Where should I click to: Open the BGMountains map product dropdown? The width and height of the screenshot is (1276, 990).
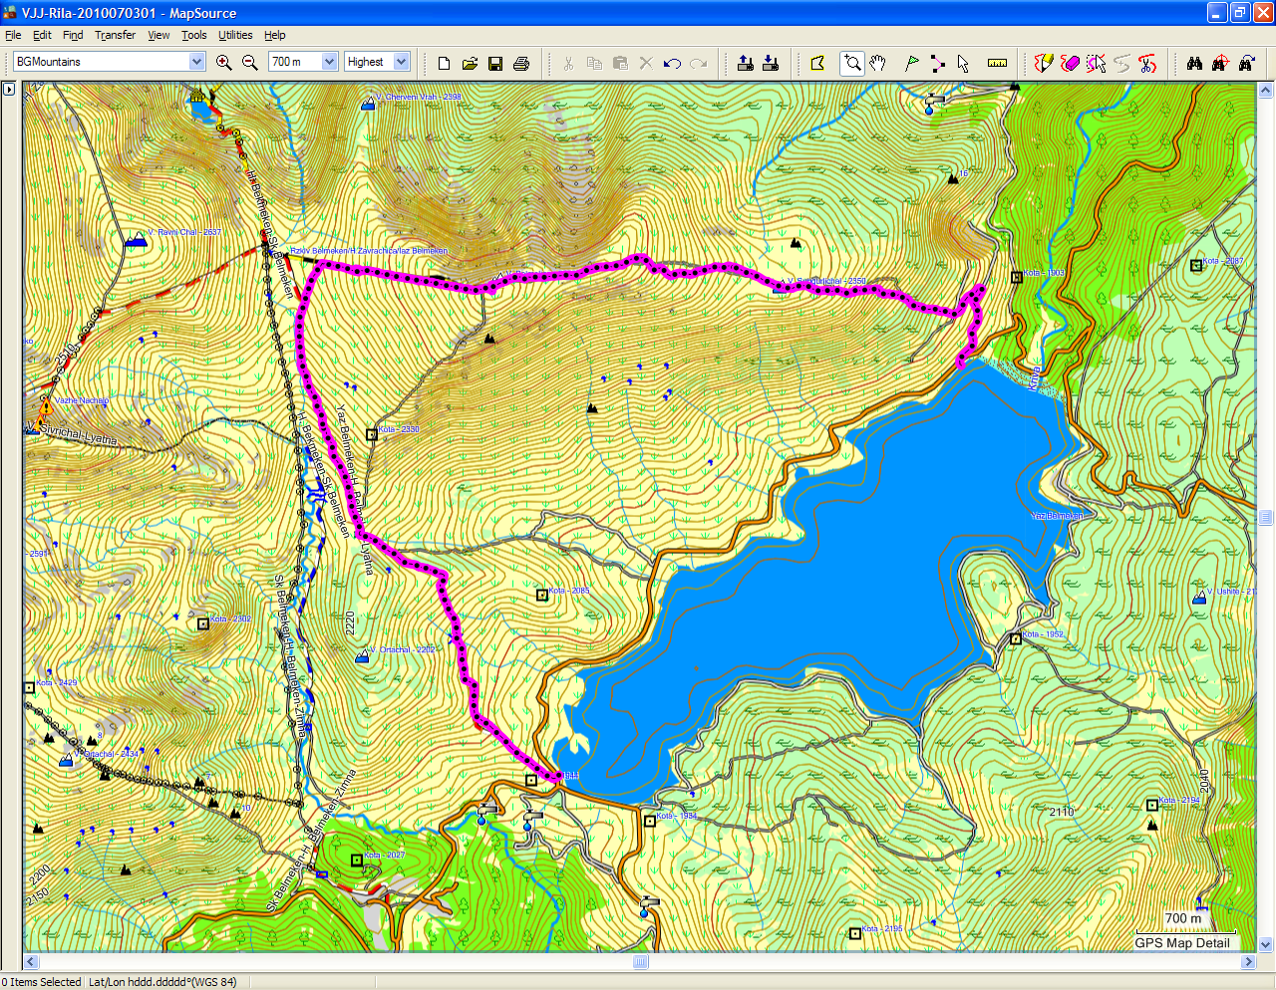(x=196, y=62)
